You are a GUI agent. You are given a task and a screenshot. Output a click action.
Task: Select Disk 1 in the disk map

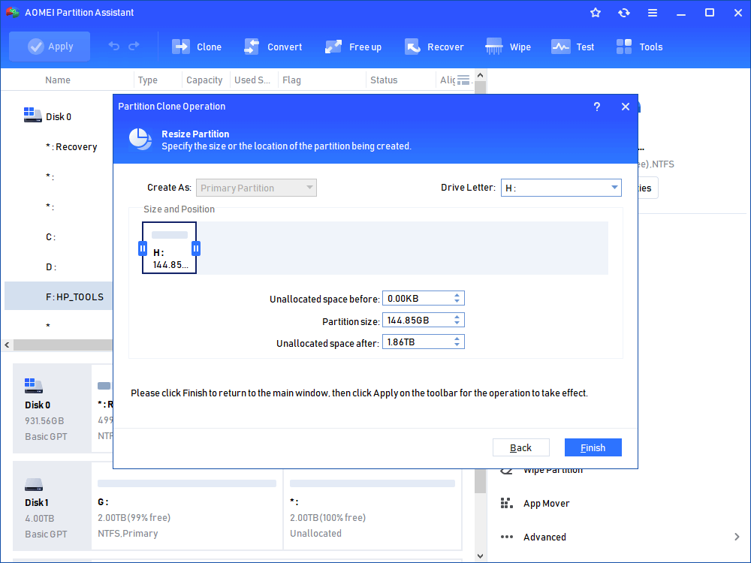point(52,507)
